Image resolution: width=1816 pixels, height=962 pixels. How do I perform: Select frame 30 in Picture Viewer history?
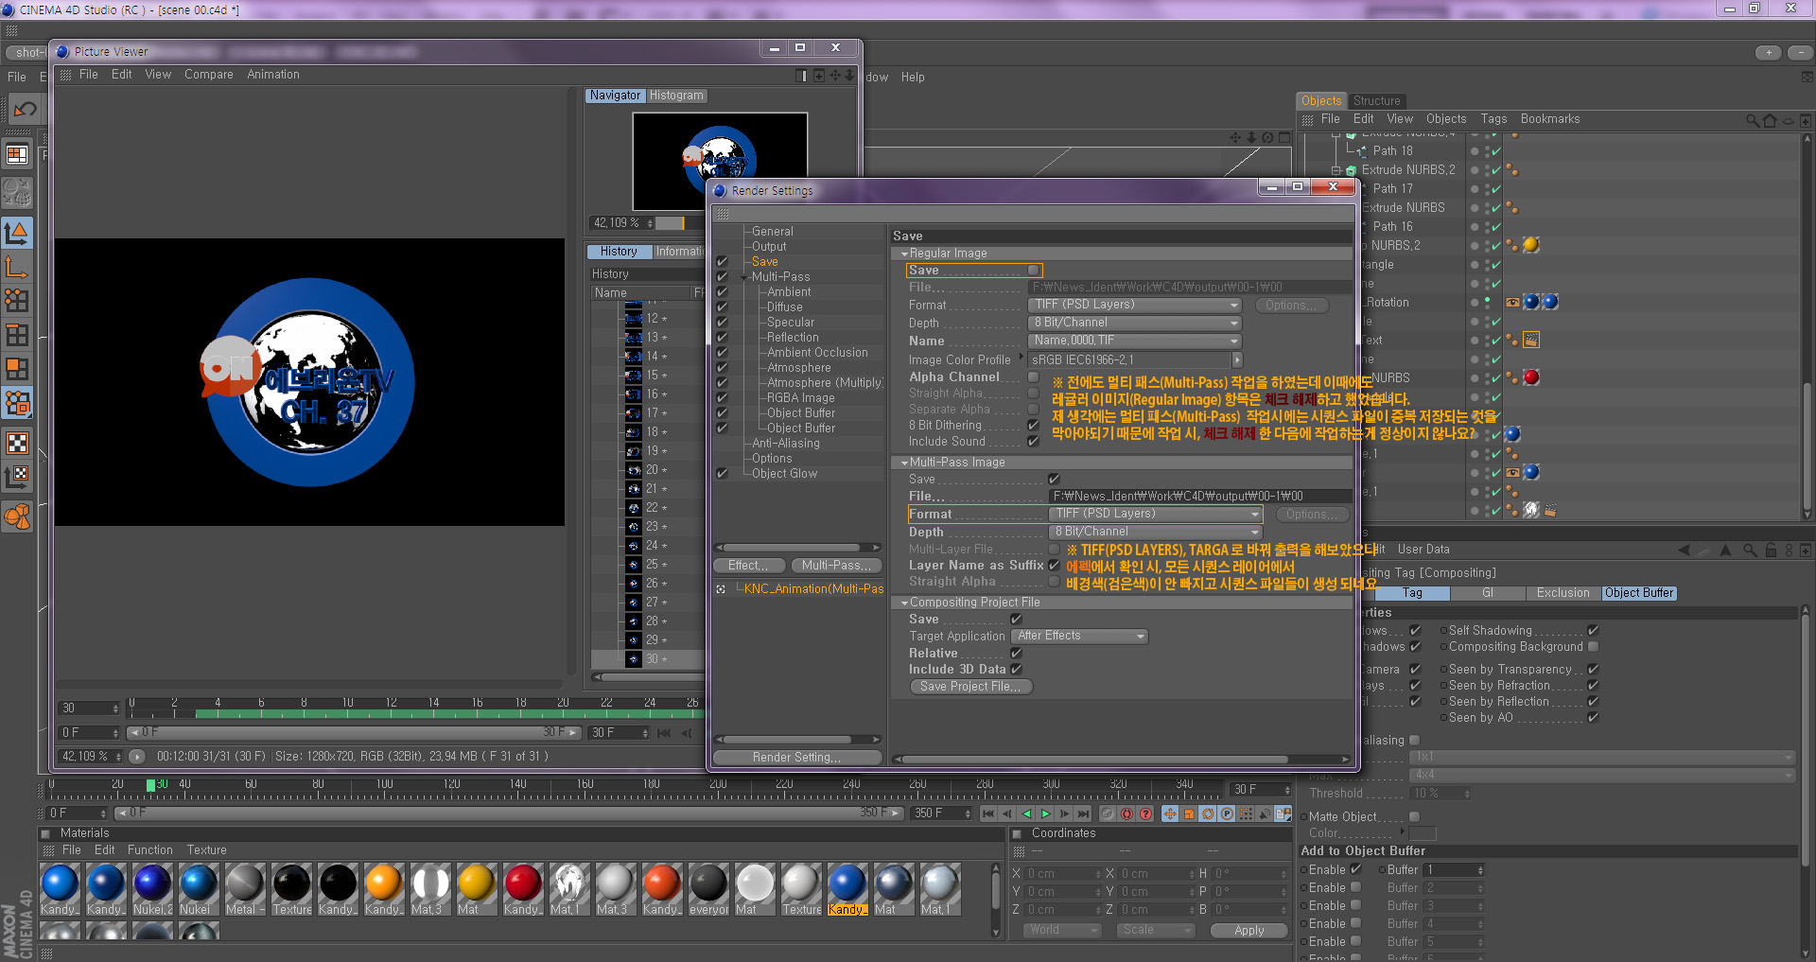[647, 659]
